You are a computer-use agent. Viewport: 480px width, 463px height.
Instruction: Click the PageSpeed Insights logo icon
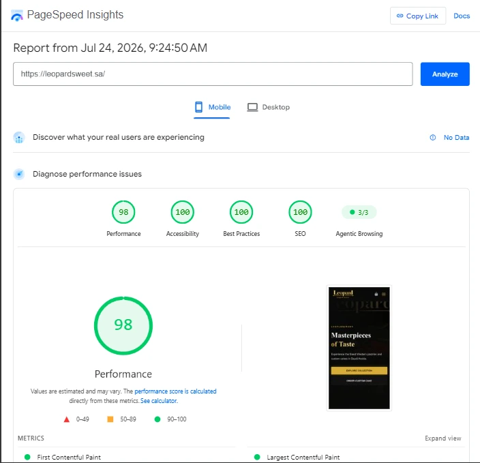(17, 16)
